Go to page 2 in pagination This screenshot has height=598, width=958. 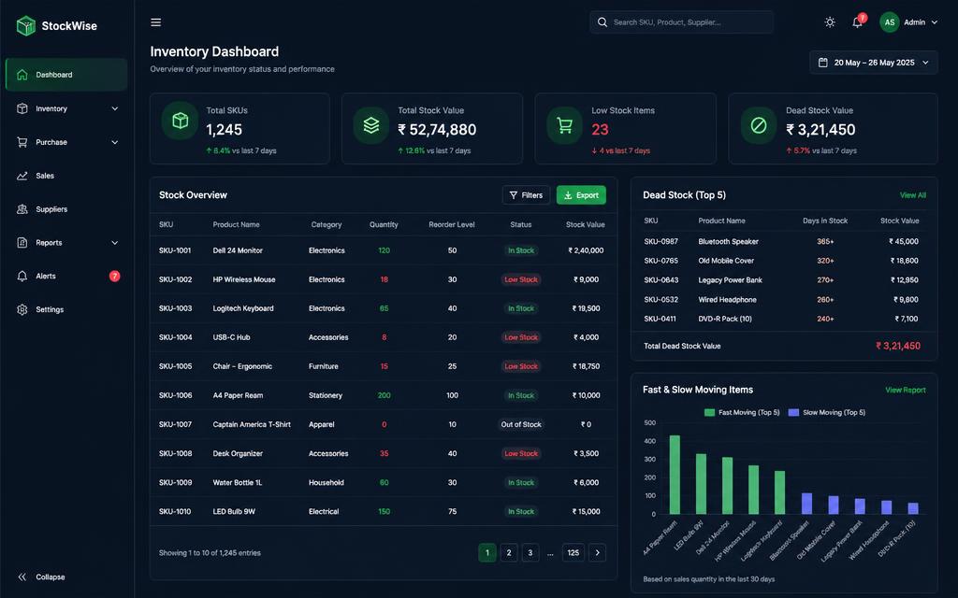(509, 553)
